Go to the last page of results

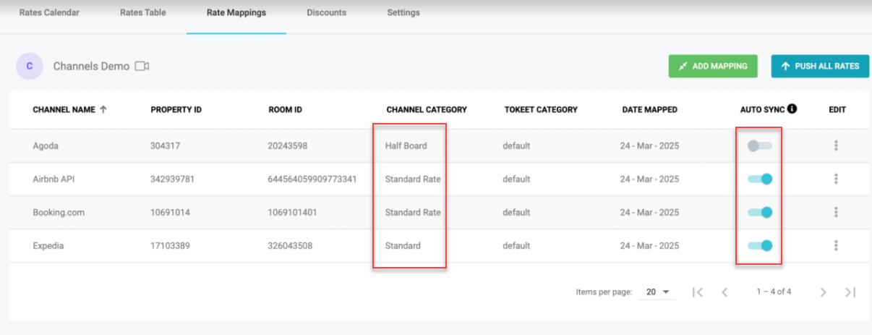(x=850, y=292)
